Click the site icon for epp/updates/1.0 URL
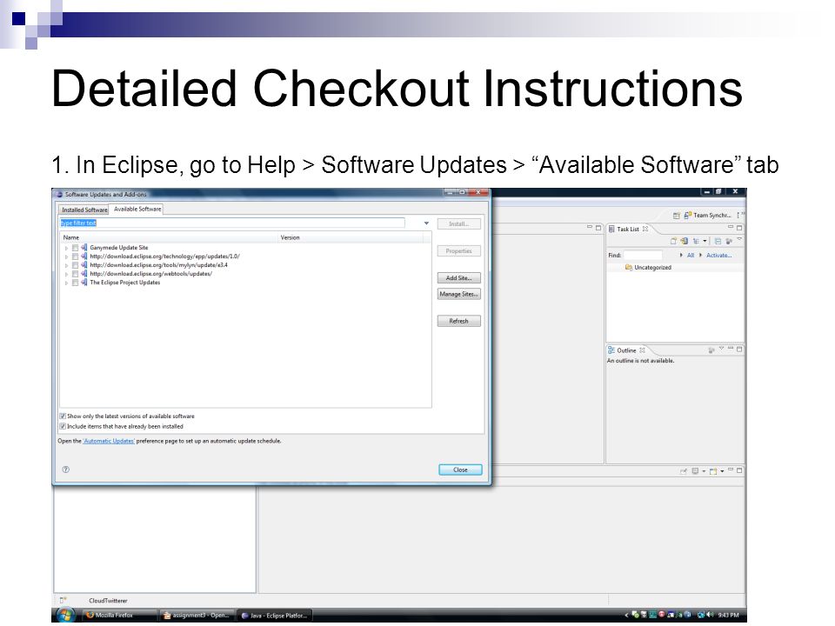 [x=83, y=256]
